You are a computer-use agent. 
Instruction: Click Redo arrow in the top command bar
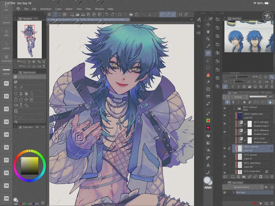point(112,14)
